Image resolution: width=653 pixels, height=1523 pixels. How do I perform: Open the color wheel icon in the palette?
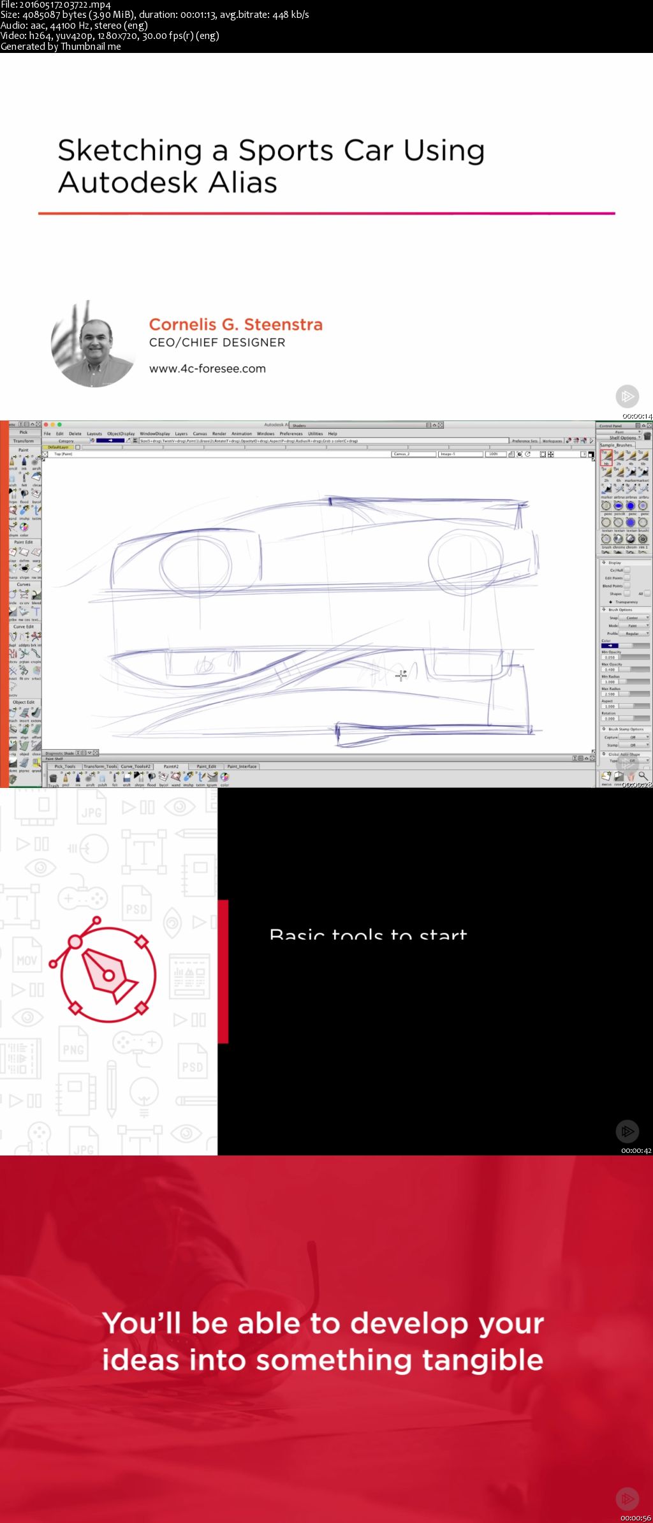24,528
